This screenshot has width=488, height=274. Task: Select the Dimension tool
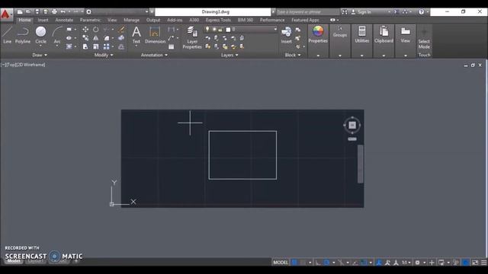click(155, 34)
